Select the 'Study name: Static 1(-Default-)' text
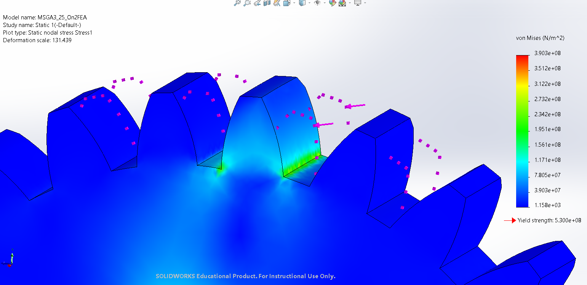Image resolution: width=587 pixels, height=285 pixels. (42, 25)
